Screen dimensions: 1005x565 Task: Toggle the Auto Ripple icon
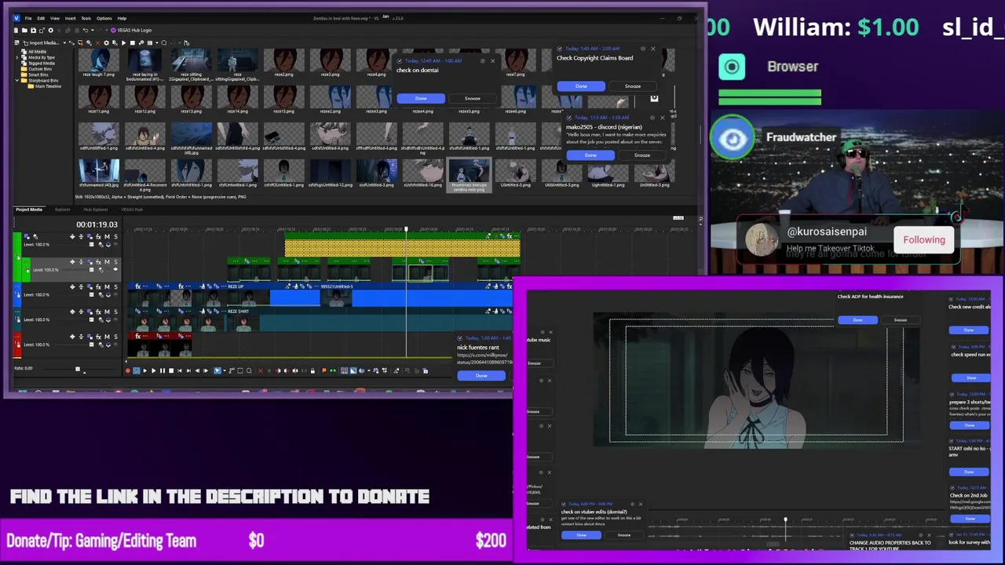pyautogui.click(x=362, y=370)
